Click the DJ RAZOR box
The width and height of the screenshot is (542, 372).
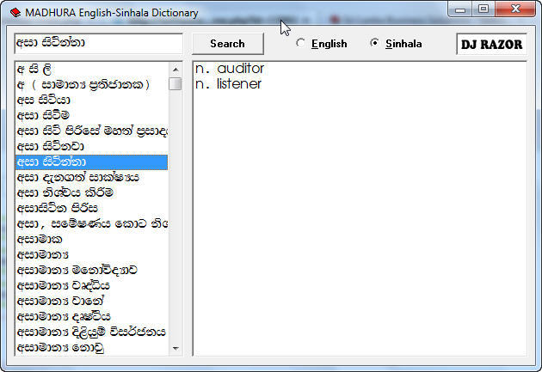pyautogui.click(x=492, y=44)
